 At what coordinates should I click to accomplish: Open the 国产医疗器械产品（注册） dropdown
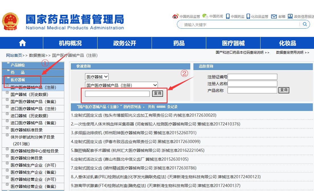tap(121, 85)
